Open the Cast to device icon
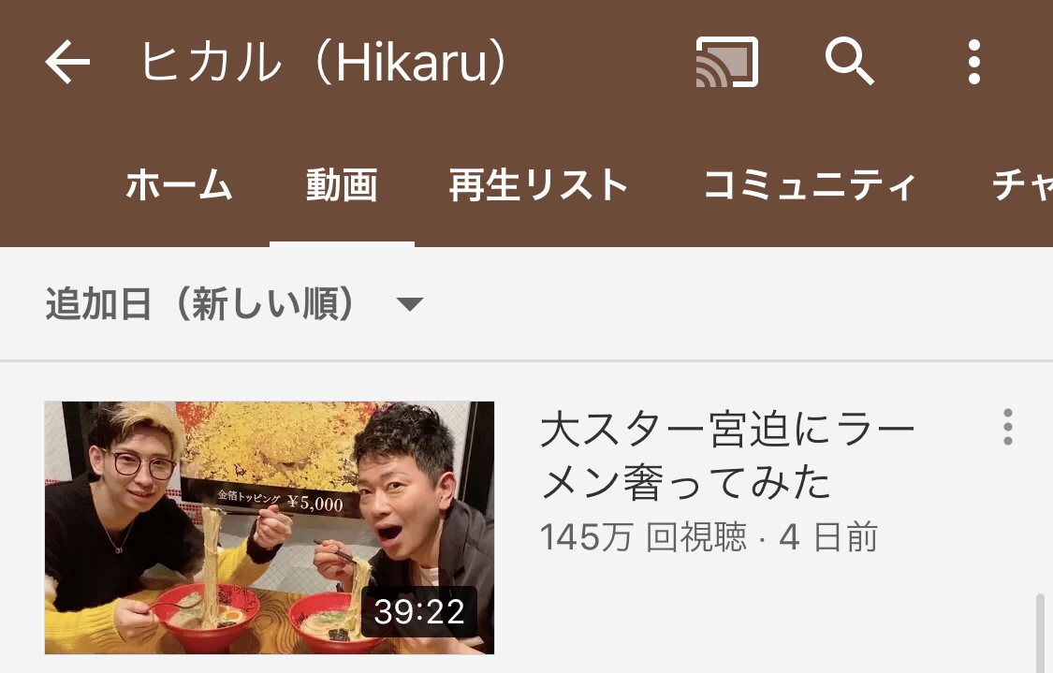1053x673 pixels. [726, 62]
